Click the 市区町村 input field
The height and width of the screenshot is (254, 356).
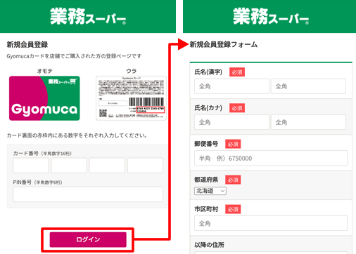point(271,223)
